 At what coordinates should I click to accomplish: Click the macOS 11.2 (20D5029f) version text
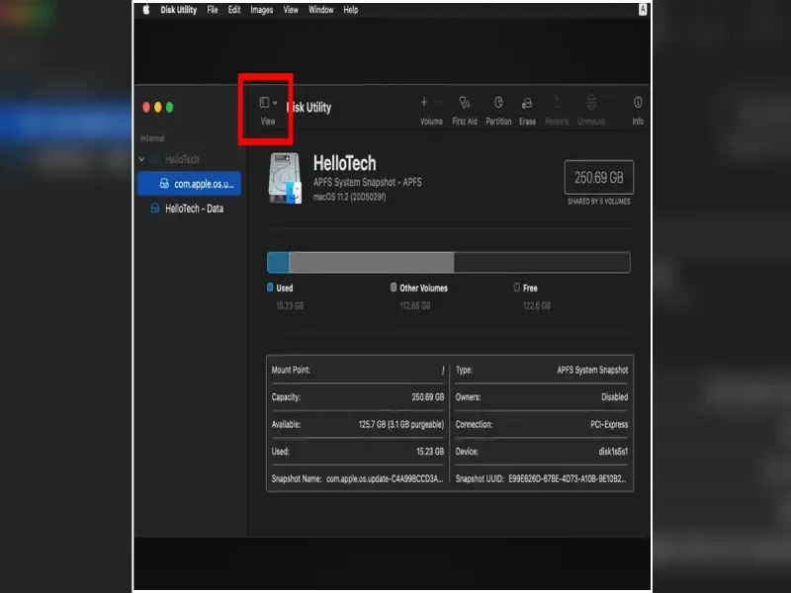(x=350, y=197)
